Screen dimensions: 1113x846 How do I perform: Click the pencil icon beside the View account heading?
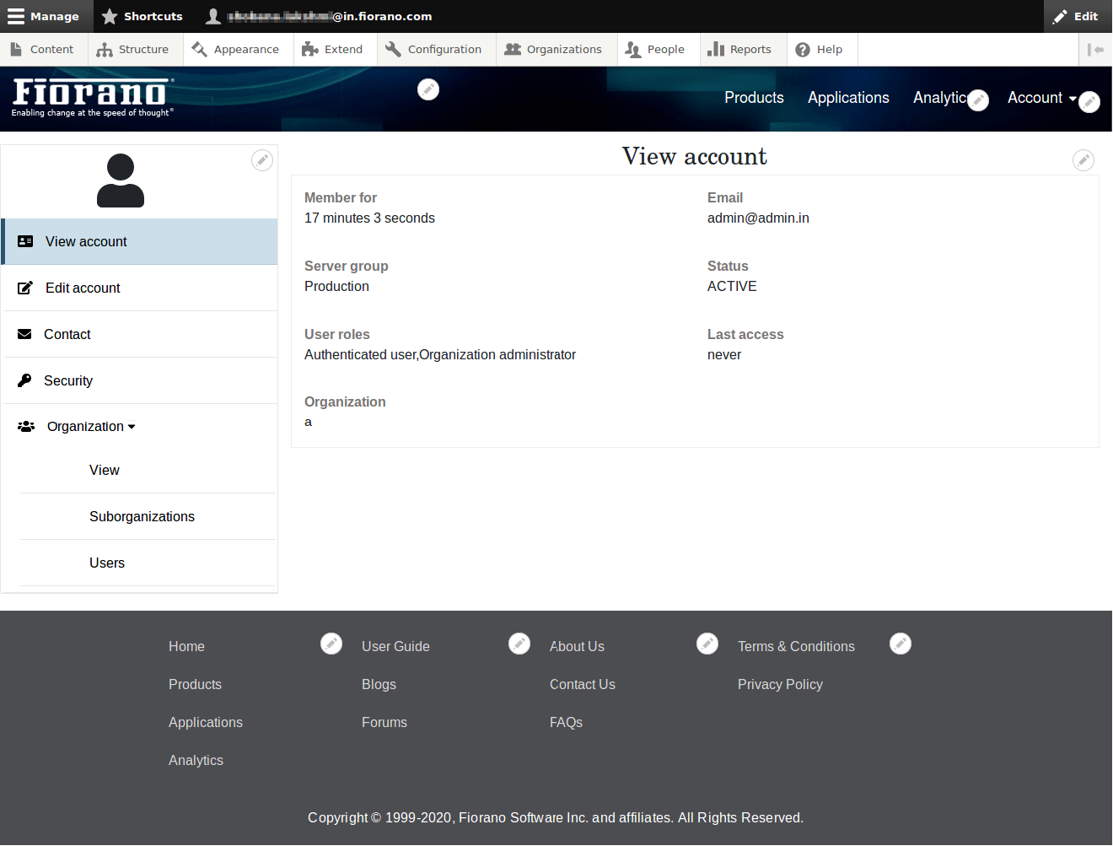coord(1083,159)
